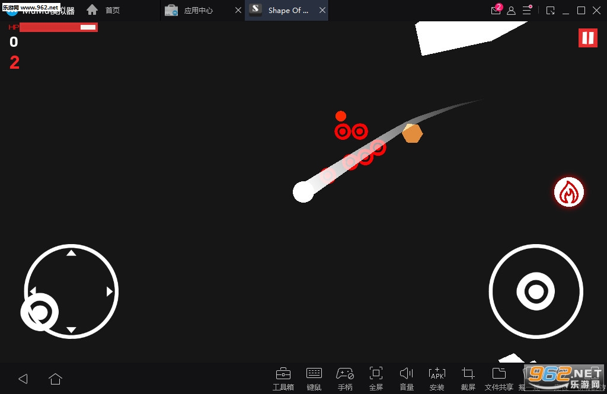607x394 pixels.
Task: Tap the aiming joystick center knob
Action: click(536, 292)
